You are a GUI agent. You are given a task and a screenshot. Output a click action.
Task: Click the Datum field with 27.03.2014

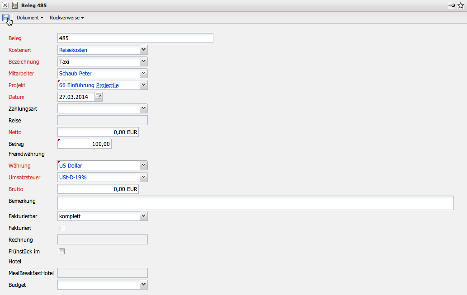click(x=76, y=97)
